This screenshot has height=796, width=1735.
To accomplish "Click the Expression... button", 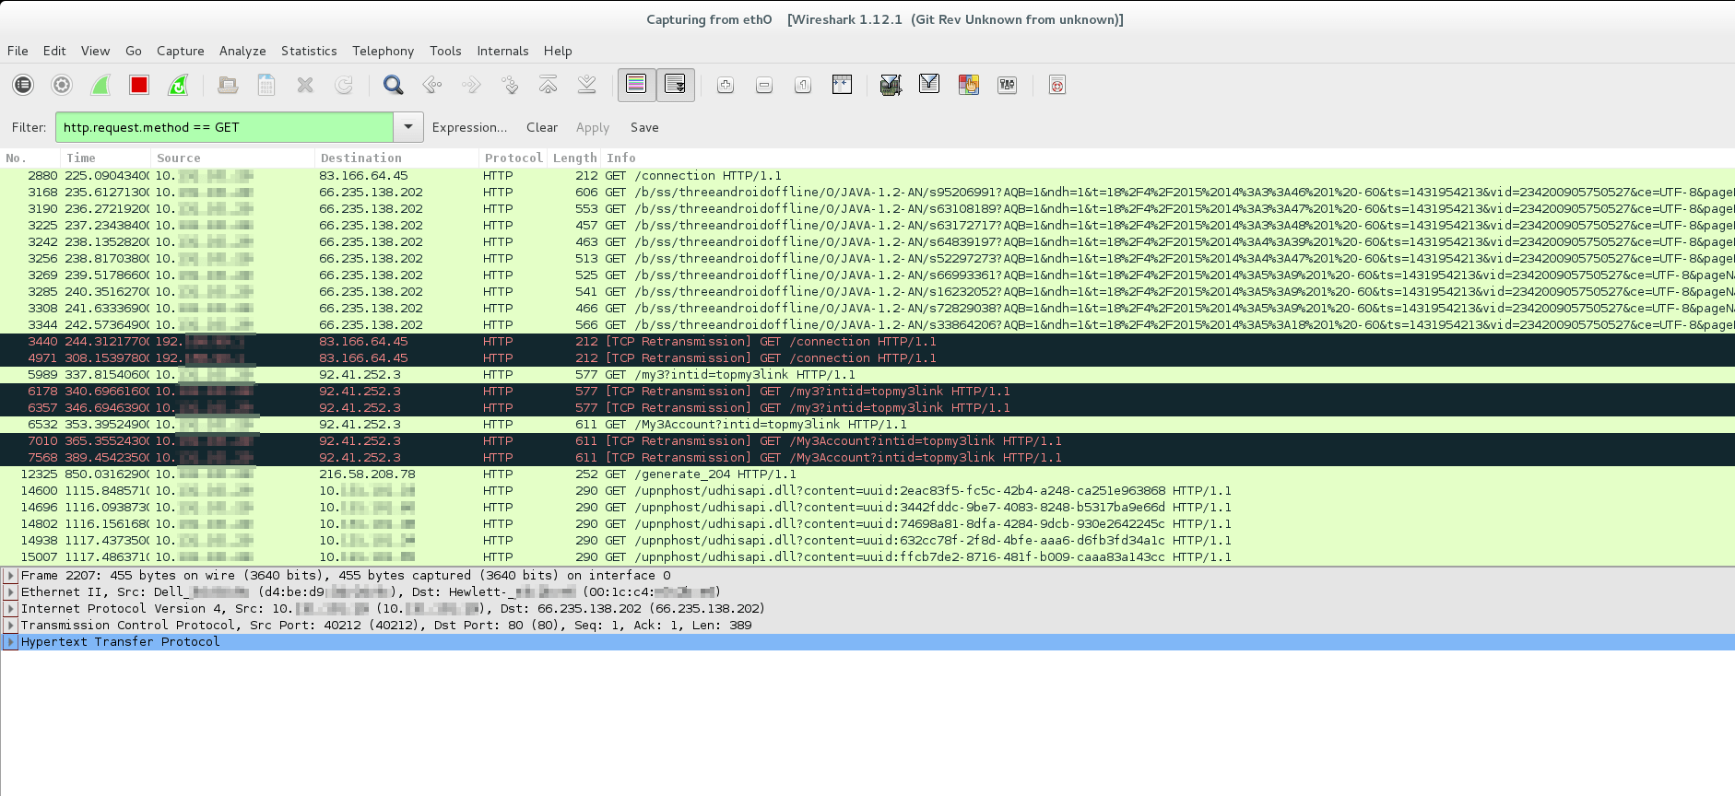I will (469, 127).
